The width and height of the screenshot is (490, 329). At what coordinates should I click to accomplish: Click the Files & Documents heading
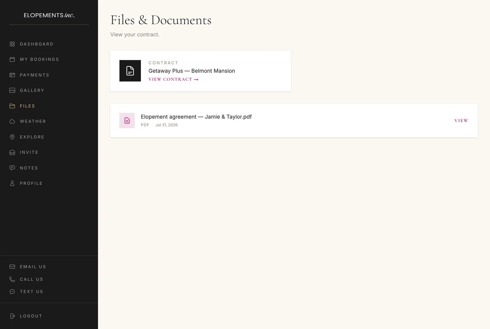click(161, 20)
